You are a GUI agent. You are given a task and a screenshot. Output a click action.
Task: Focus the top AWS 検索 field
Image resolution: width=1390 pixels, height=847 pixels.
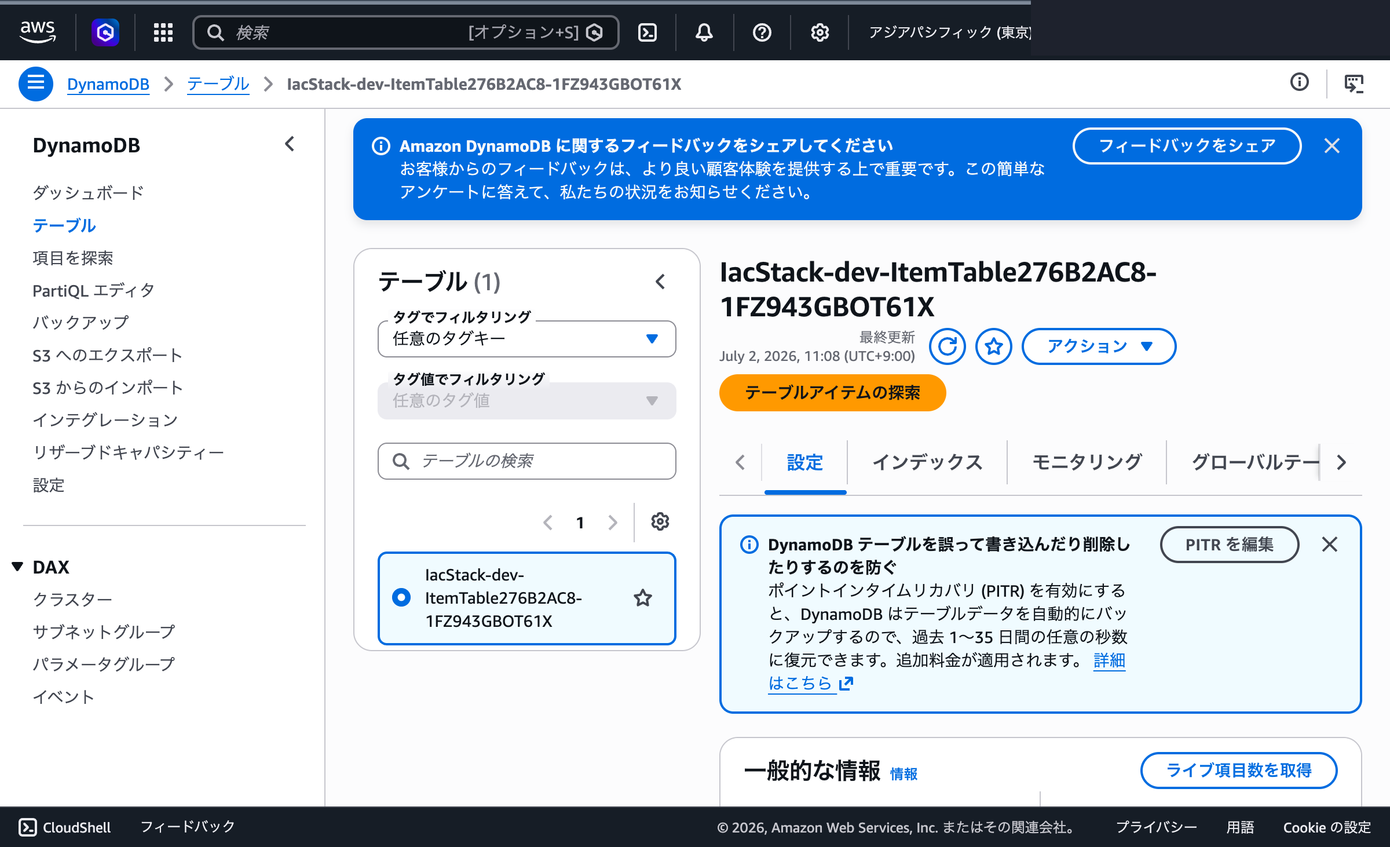(x=405, y=32)
